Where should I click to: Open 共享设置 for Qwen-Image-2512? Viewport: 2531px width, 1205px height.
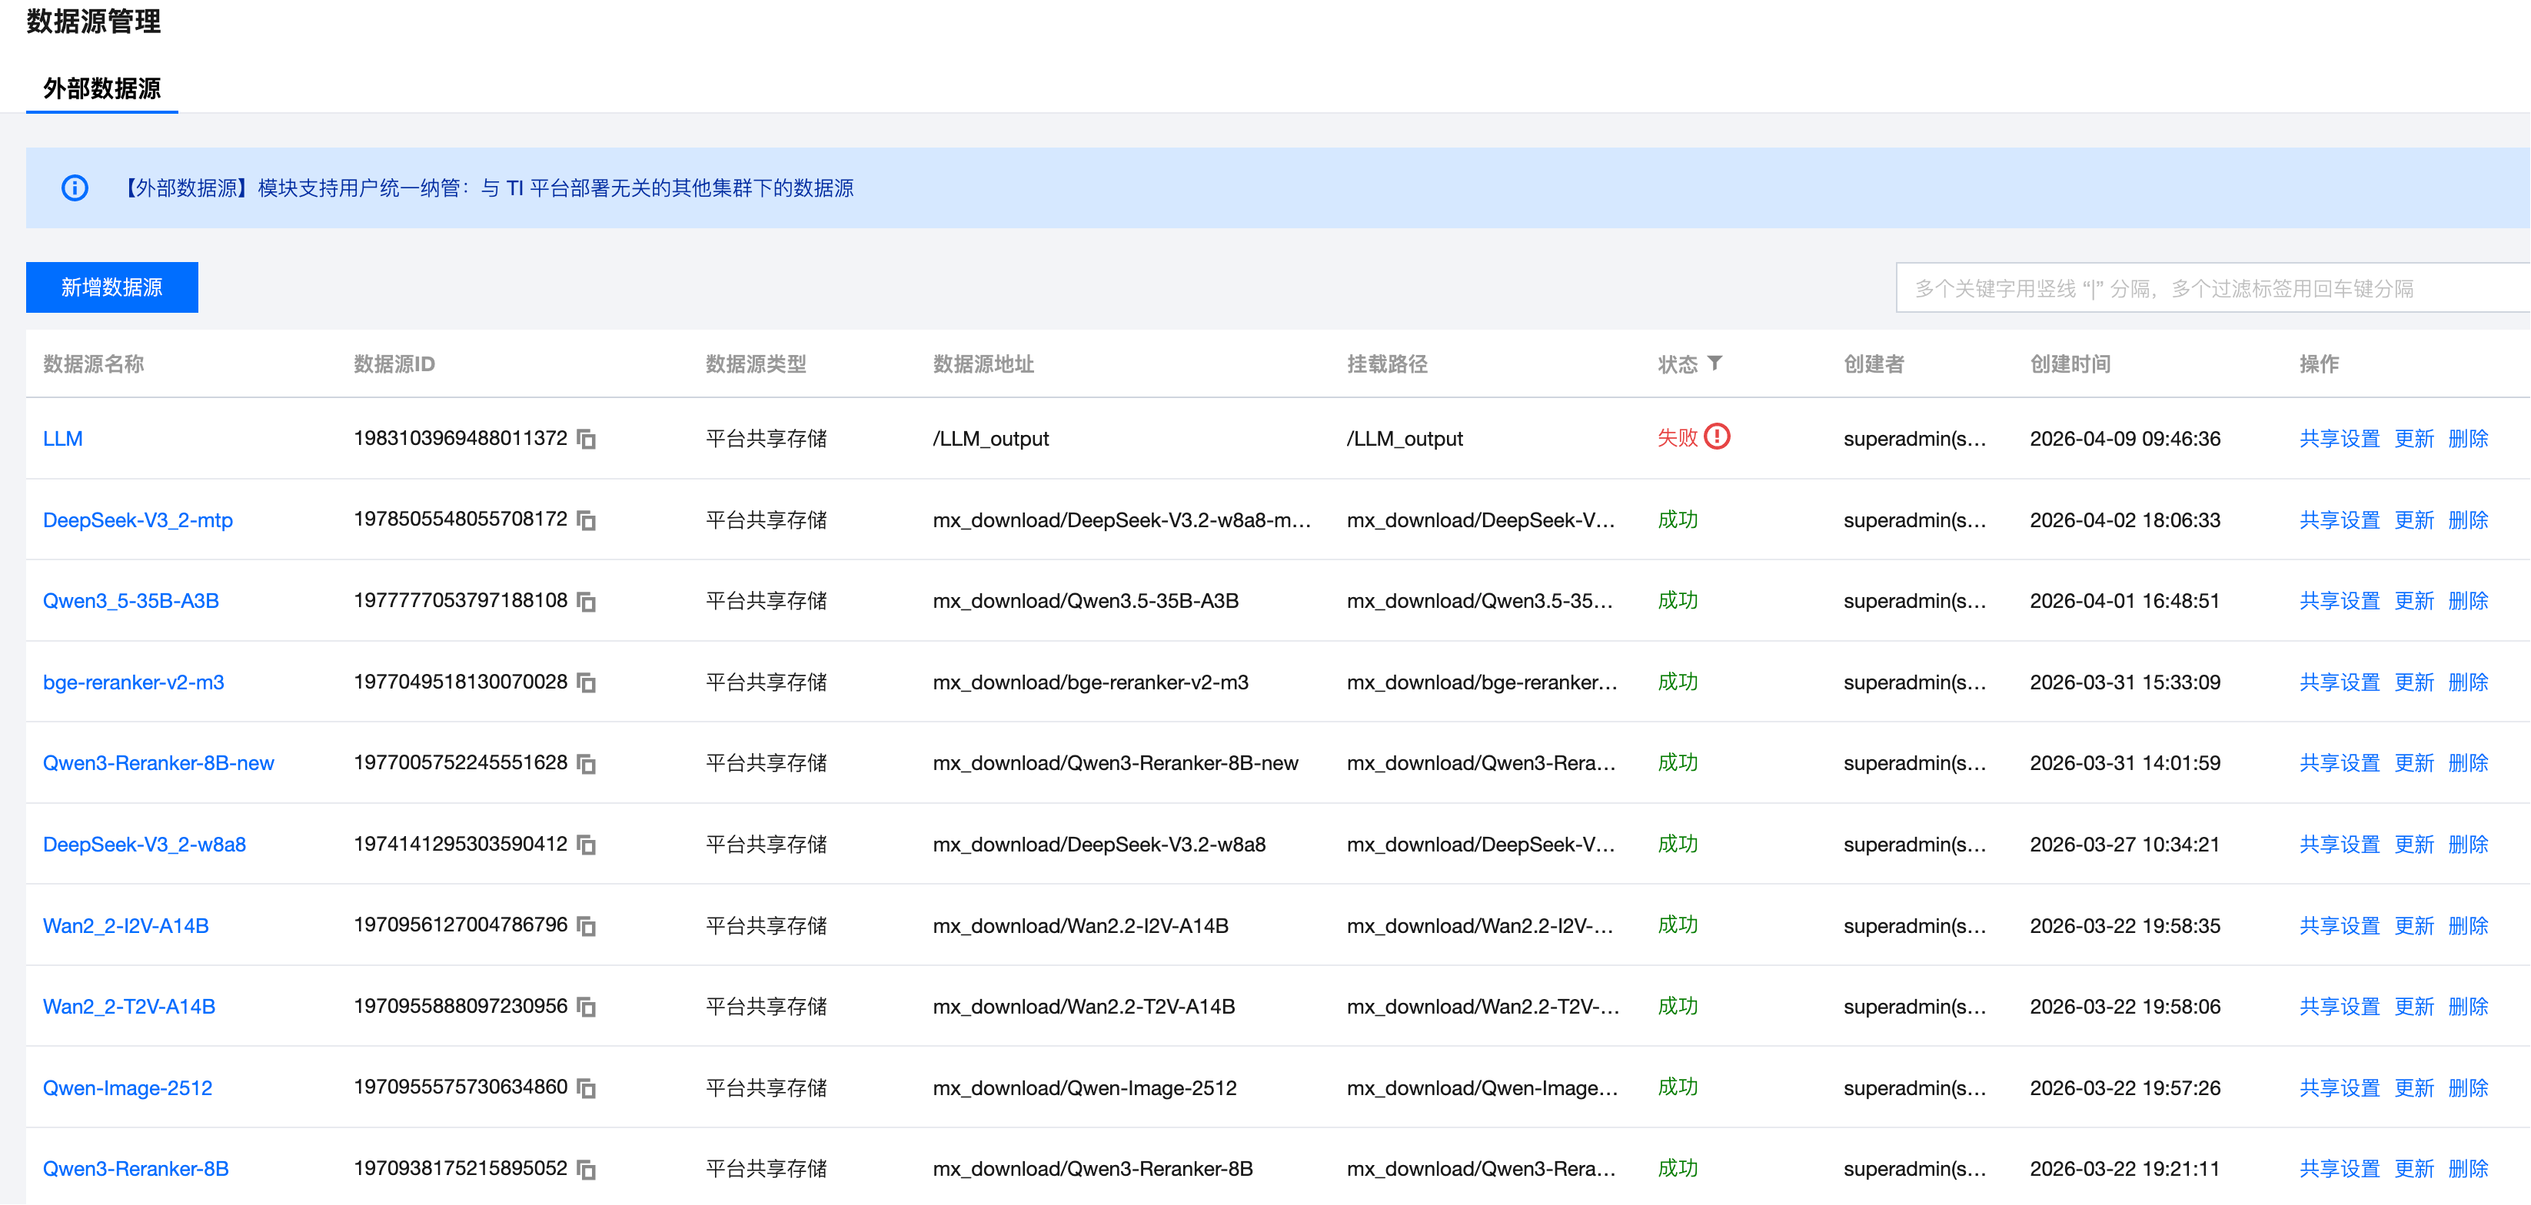[2340, 1088]
